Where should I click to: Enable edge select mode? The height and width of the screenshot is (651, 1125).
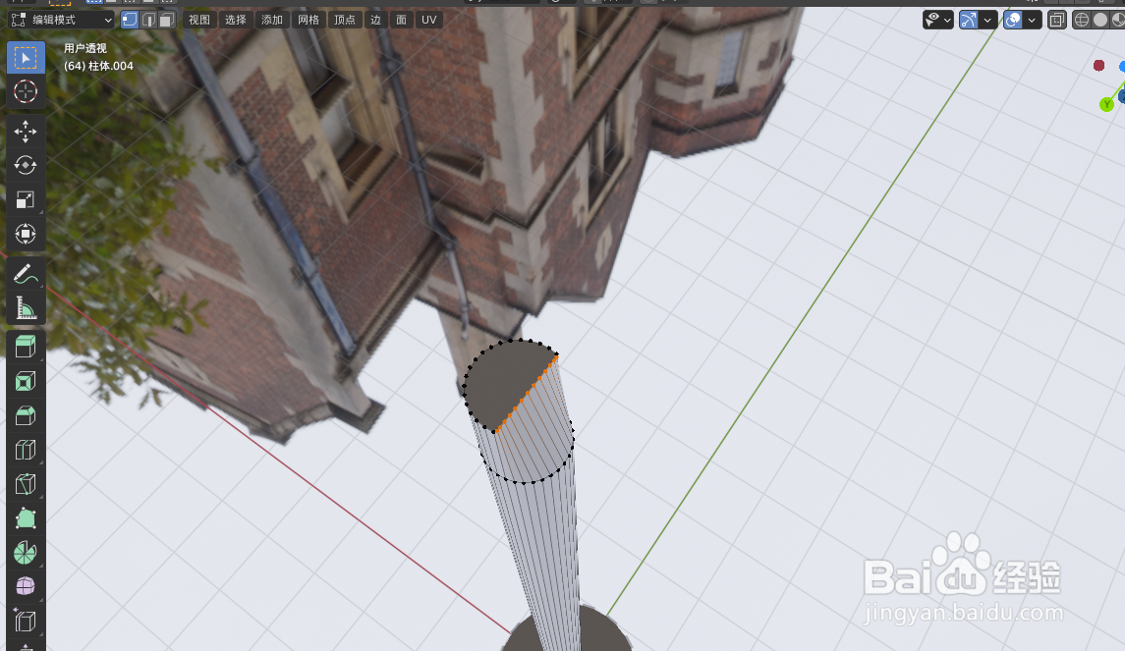pyautogui.click(x=148, y=20)
